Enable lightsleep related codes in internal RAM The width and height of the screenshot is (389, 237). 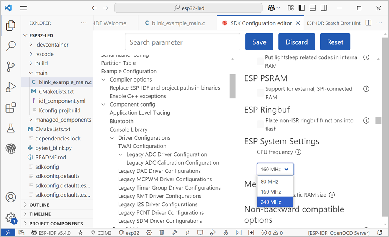click(260, 61)
